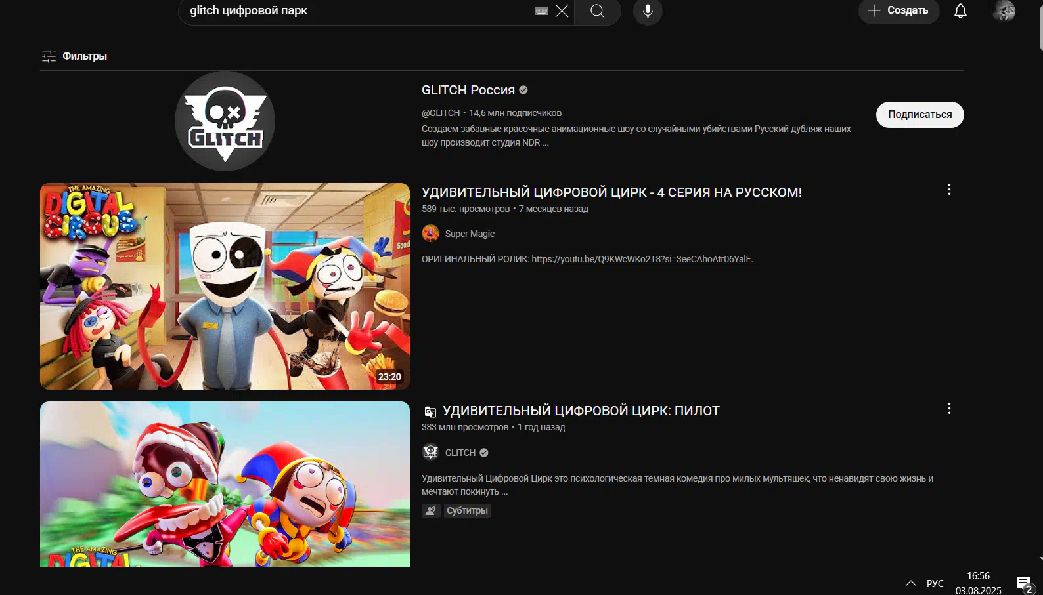Open notifications bell
The image size is (1043, 595).
(960, 11)
